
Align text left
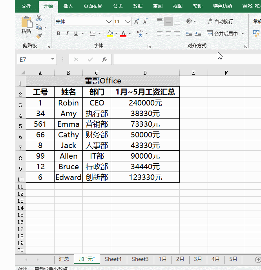(159, 33)
